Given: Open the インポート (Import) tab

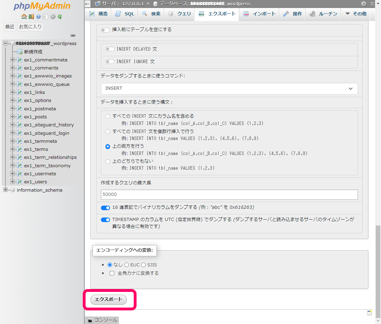Looking at the screenshot, I should pos(259,14).
